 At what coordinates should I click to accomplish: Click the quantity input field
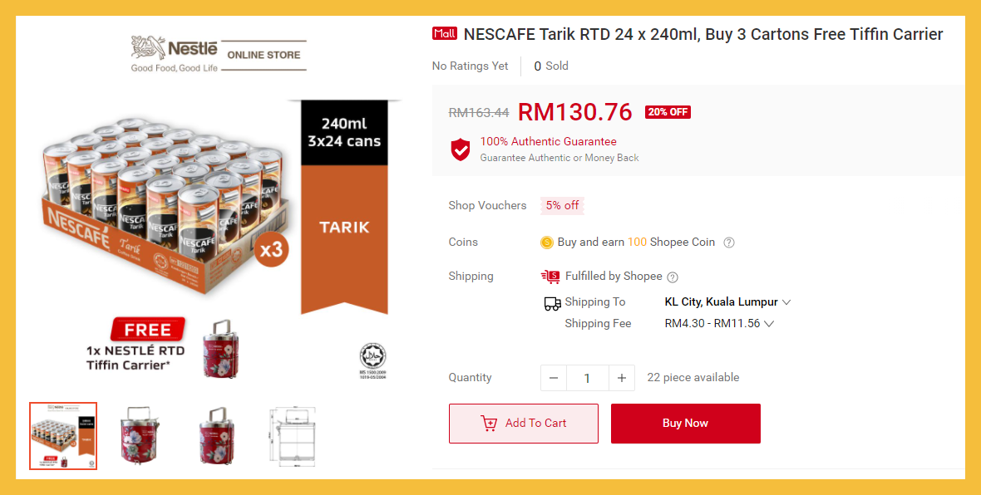(x=587, y=378)
